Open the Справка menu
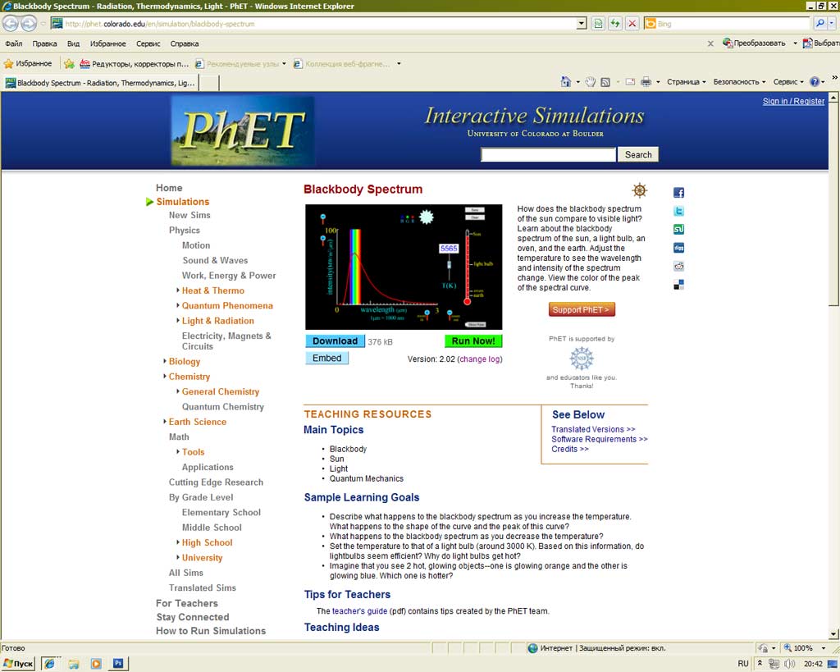This screenshot has height=672, width=840. tap(185, 43)
